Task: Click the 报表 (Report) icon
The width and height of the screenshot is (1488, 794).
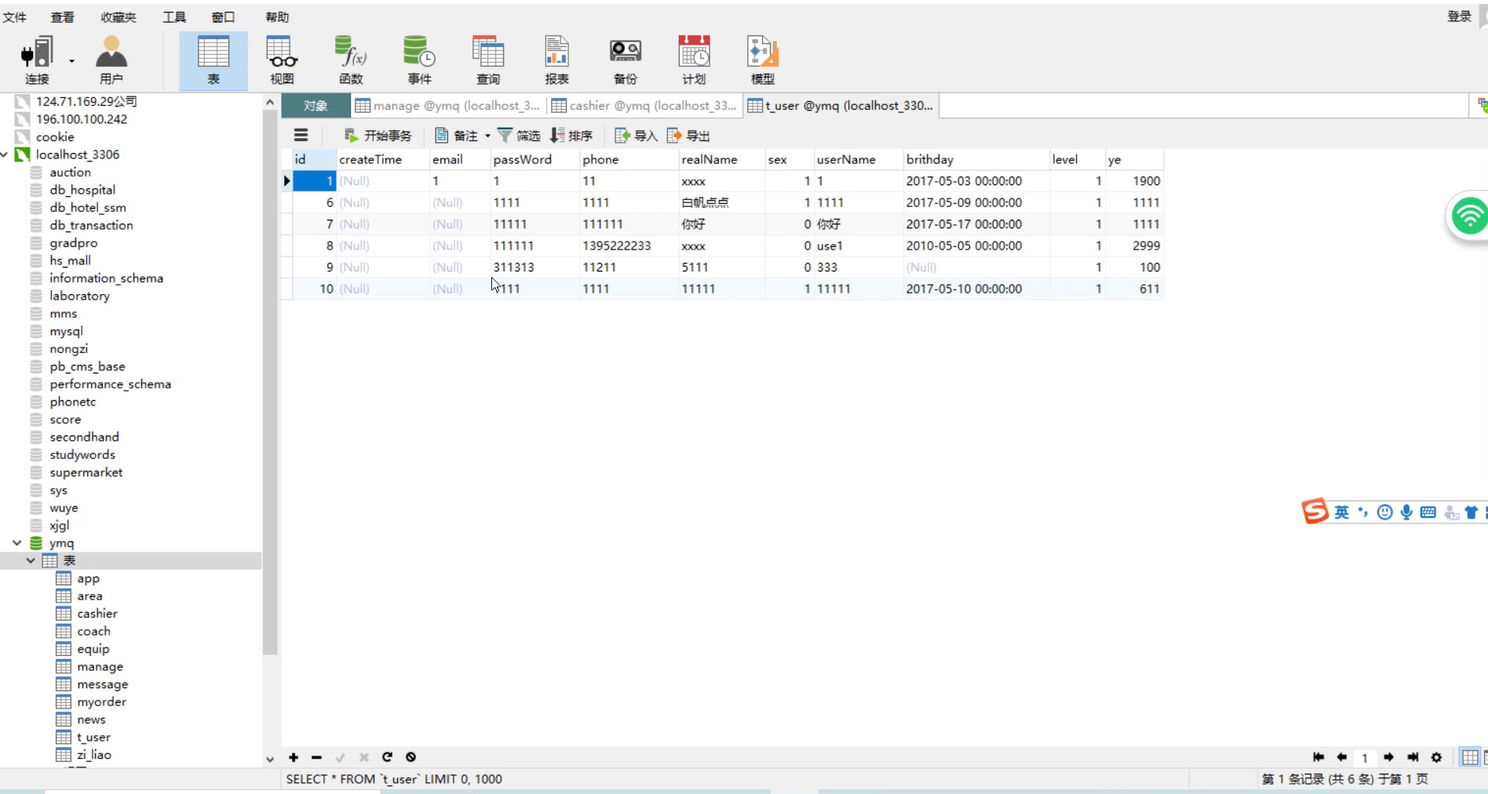Action: coord(556,60)
